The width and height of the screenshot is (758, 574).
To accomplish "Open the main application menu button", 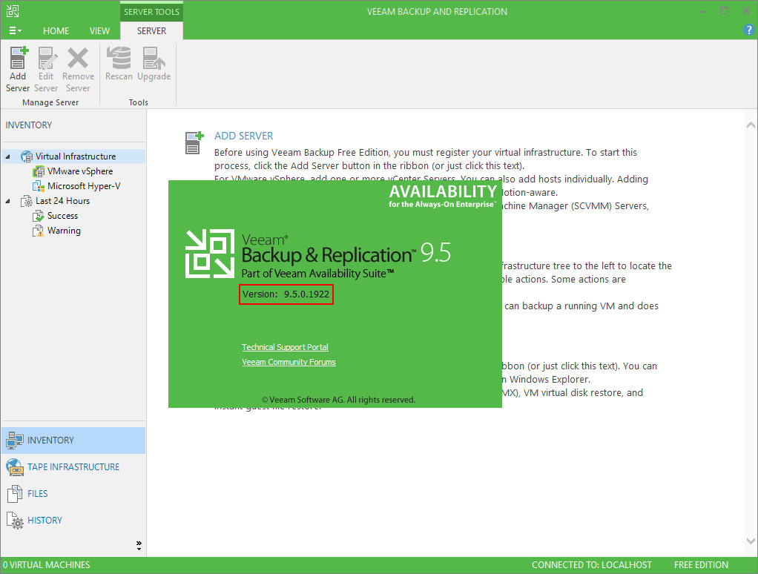I will tap(15, 31).
